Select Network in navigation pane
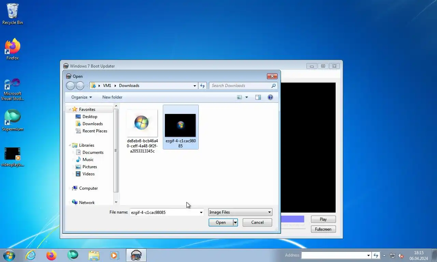The width and height of the screenshot is (437, 262). [x=87, y=203]
